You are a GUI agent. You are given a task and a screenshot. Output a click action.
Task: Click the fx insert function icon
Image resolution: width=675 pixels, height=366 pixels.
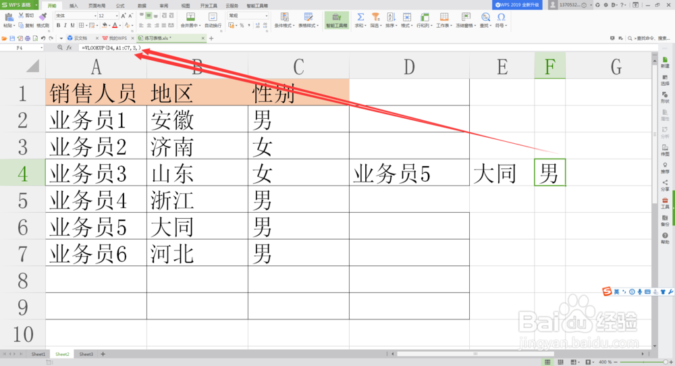coord(69,48)
